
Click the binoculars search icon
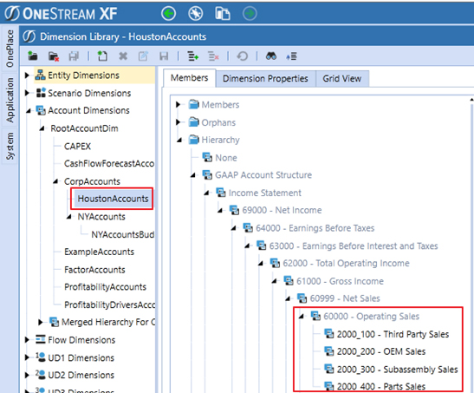[271, 56]
